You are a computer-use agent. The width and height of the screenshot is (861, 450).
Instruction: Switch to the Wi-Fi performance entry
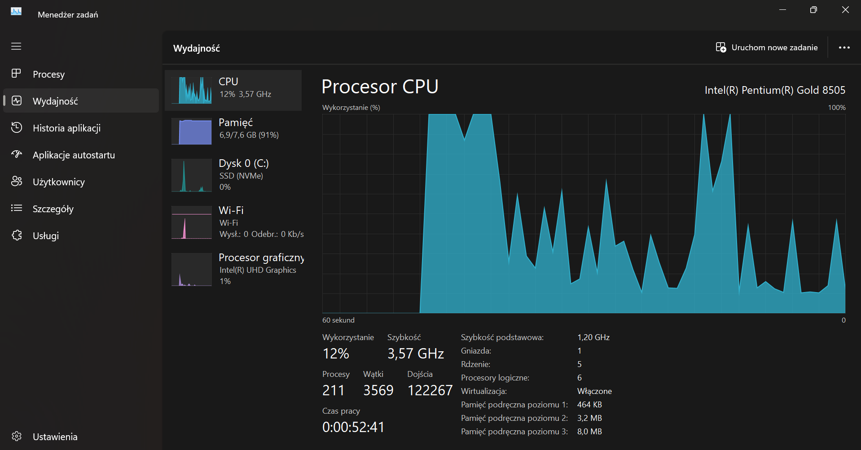233,222
